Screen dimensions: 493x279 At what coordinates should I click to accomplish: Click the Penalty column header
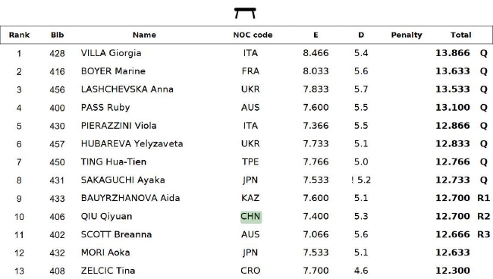407,35
